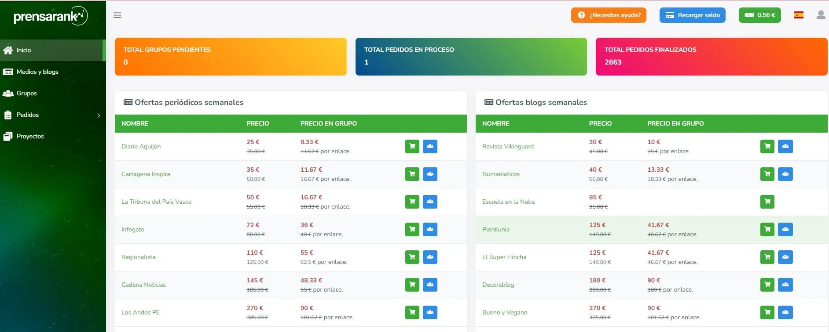Click group icon for Cadena Noticias

click(x=430, y=285)
